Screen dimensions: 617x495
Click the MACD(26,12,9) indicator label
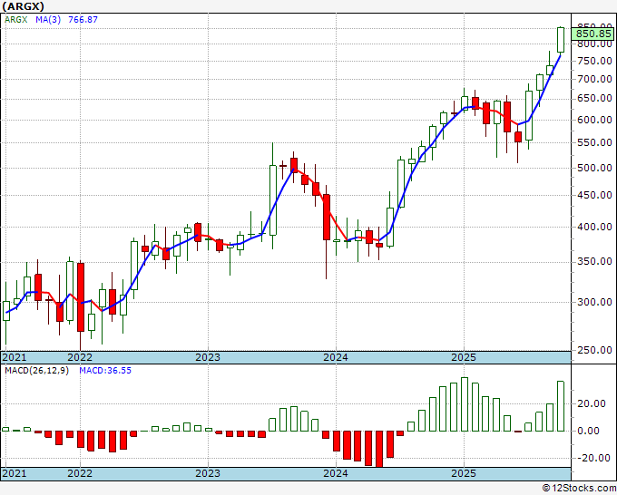click(36, 371)
